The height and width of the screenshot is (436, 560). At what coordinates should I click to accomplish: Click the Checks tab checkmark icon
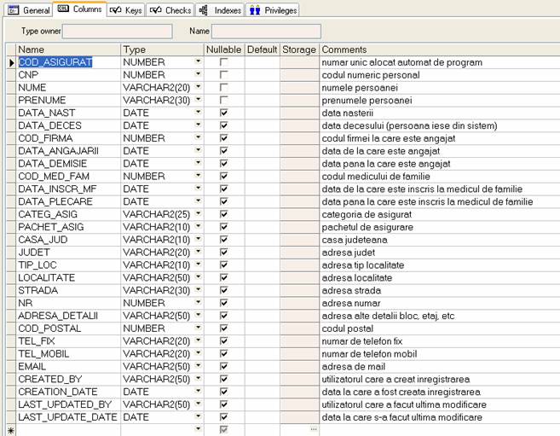[155, 10]
